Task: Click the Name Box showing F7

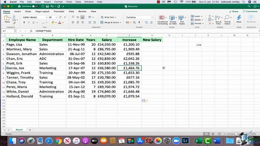Action: click(8, 31)
